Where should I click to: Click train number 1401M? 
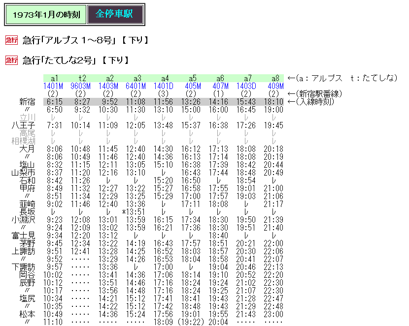tap(53, 86)
